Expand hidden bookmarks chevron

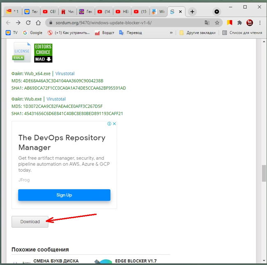[171, 33]
